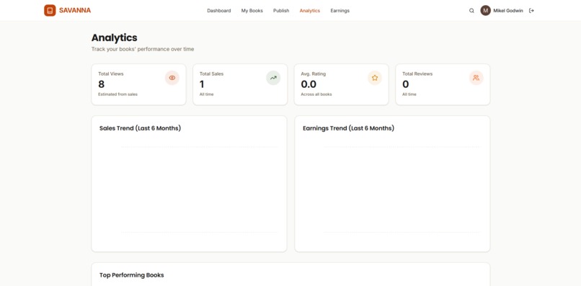Viewport: 581px width, 286px height.
Task: Click the 'Avg. Rating' label
Action: [x=314, y=73]
